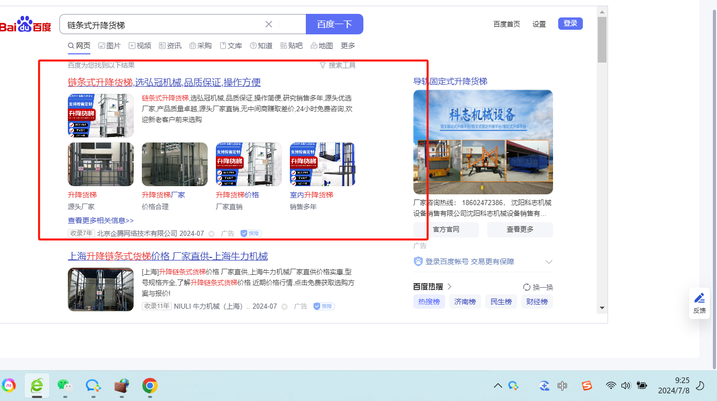Click the 百度一下 search button
This screenshot has height=401, width=717.
(335, 24)
